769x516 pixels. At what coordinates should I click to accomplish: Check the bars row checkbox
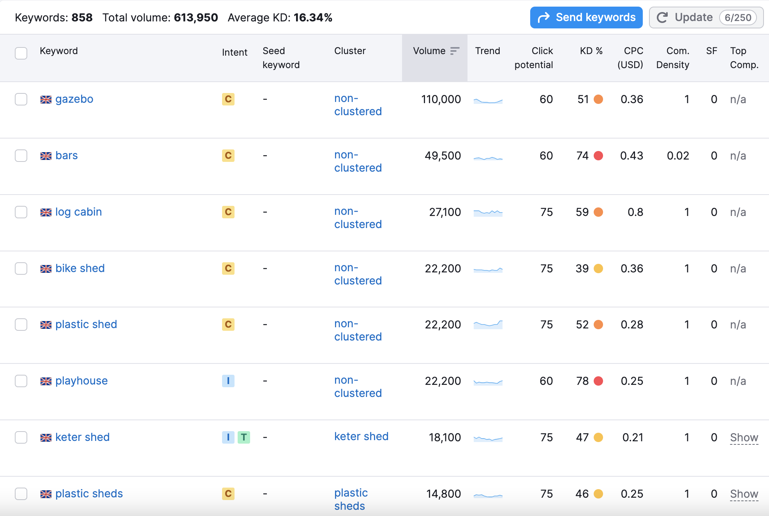pos(21,156)
